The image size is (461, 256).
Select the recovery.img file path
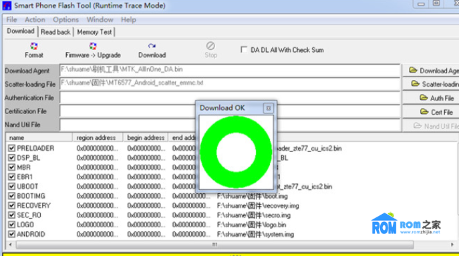pyautogui.click(x=258, y=205)
